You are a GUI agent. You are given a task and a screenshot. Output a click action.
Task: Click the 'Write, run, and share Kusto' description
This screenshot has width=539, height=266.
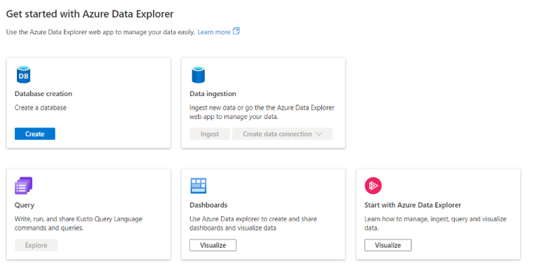click(79, 223)
